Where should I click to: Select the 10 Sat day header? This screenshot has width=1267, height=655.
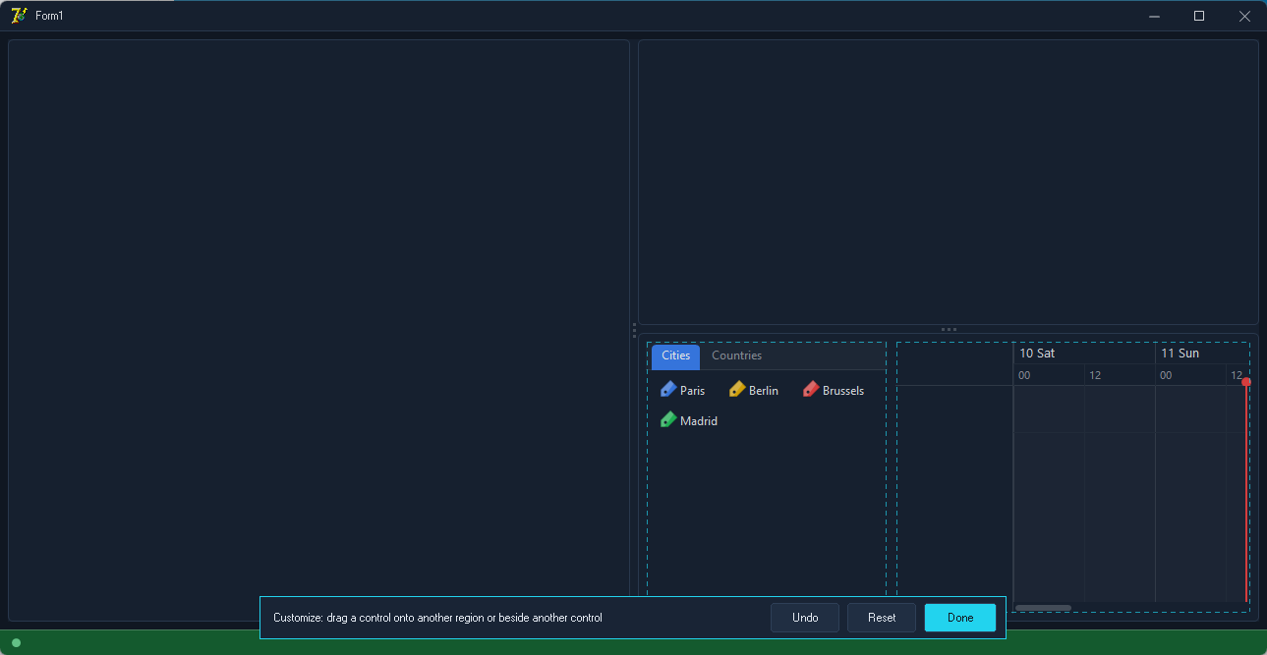1084,354
